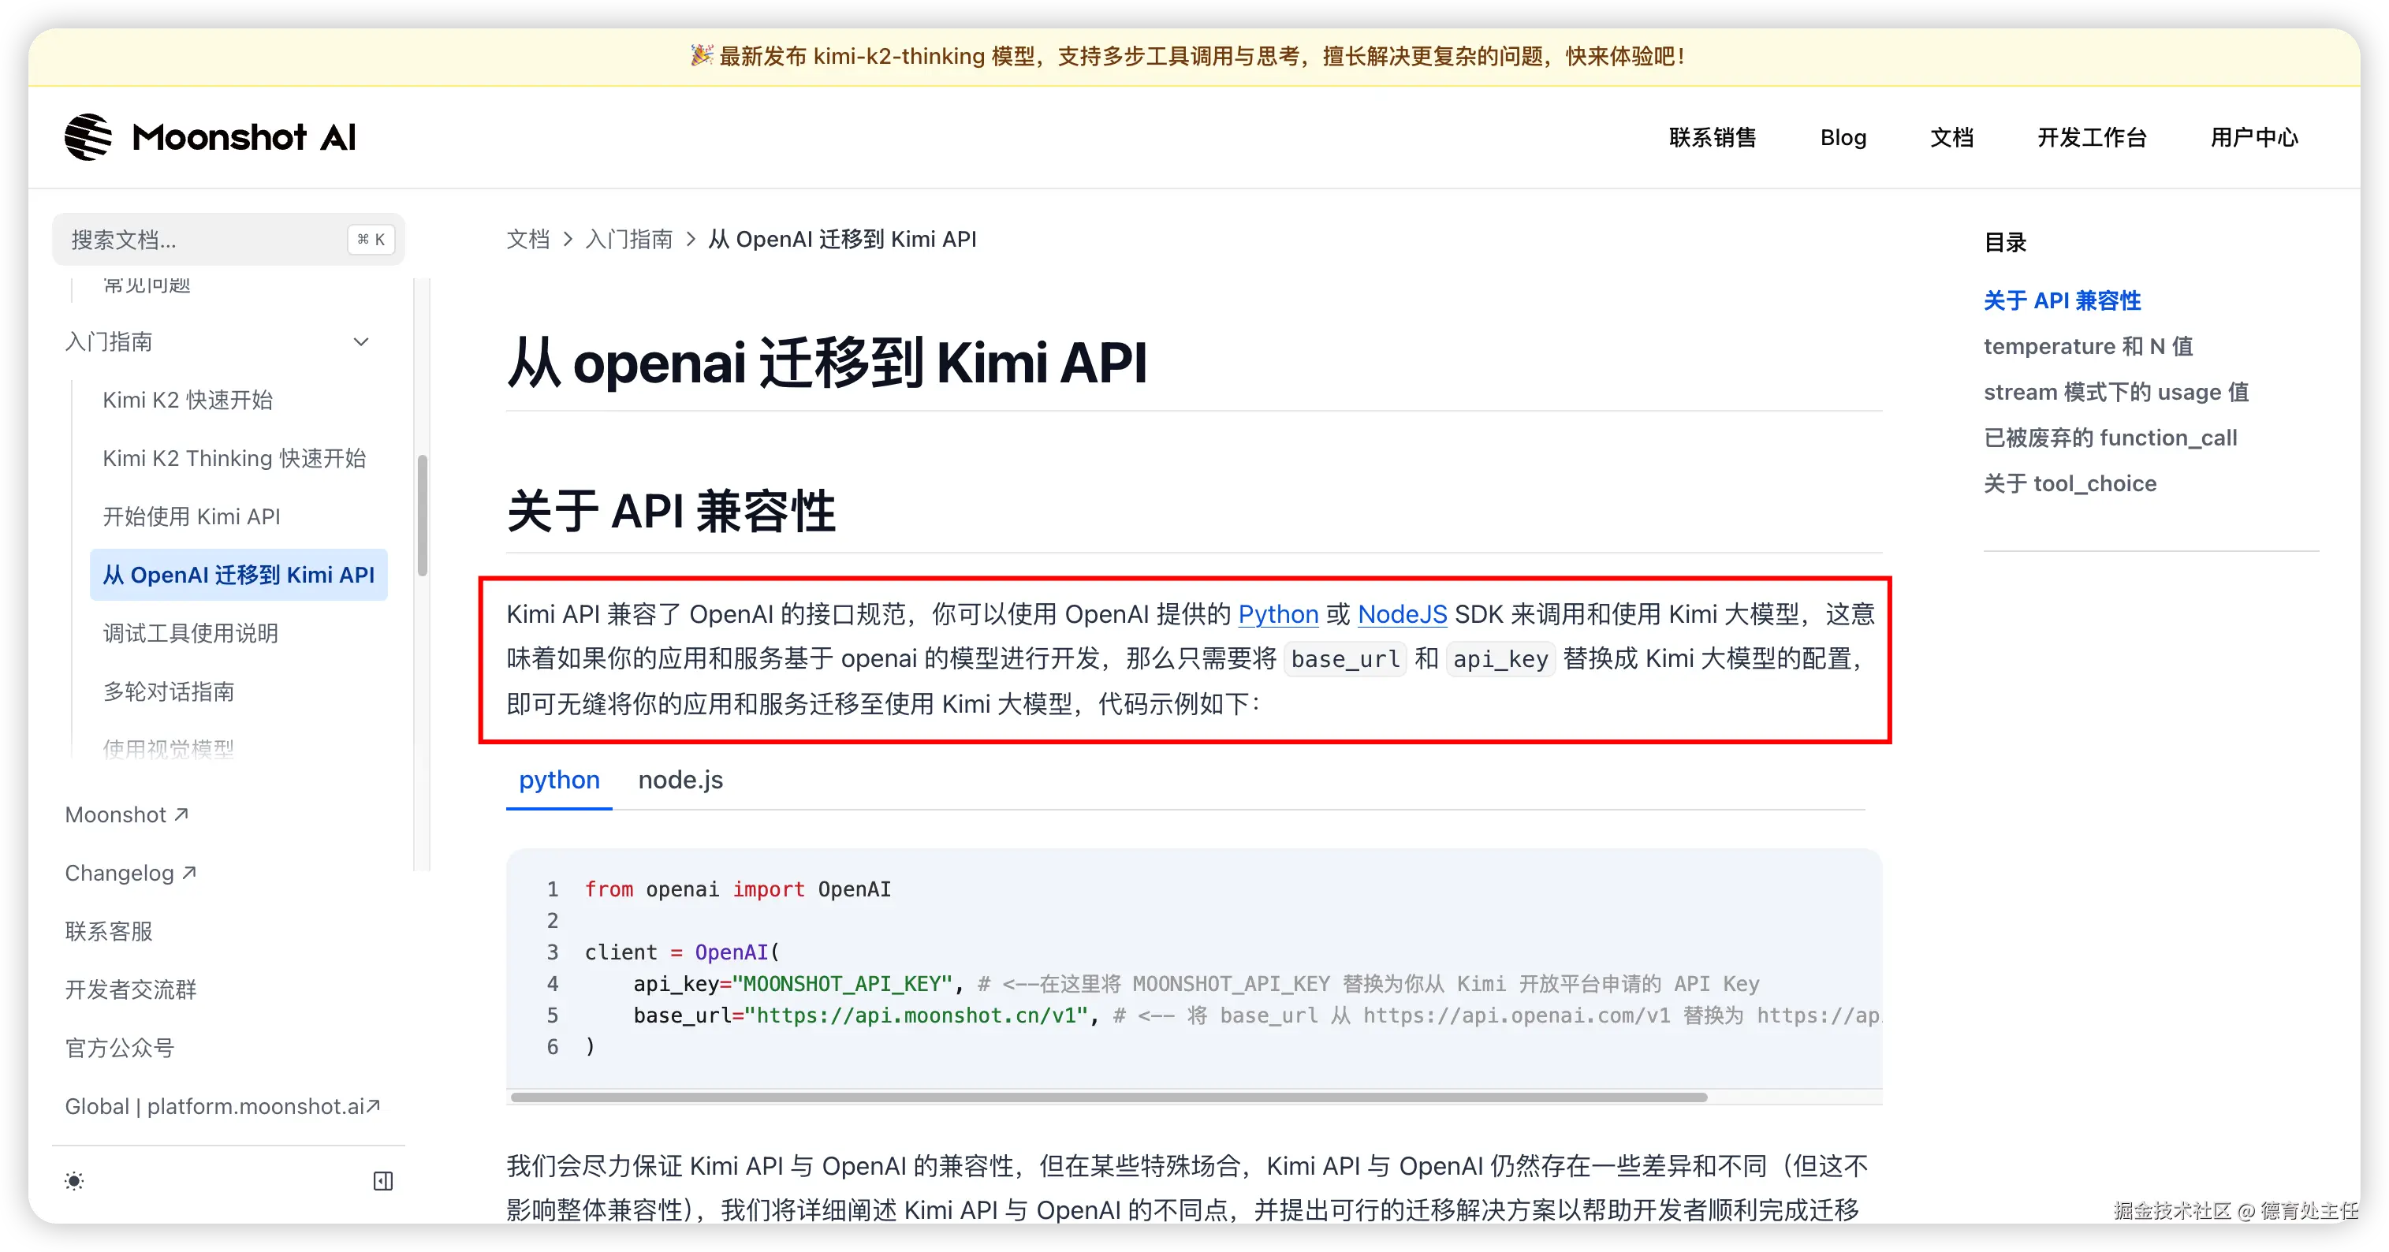The width and height of the screenshot is (2389, 1252).
Task: Jump to 关于 API 兼容性 in table of contents
Action: [2062, 300]
